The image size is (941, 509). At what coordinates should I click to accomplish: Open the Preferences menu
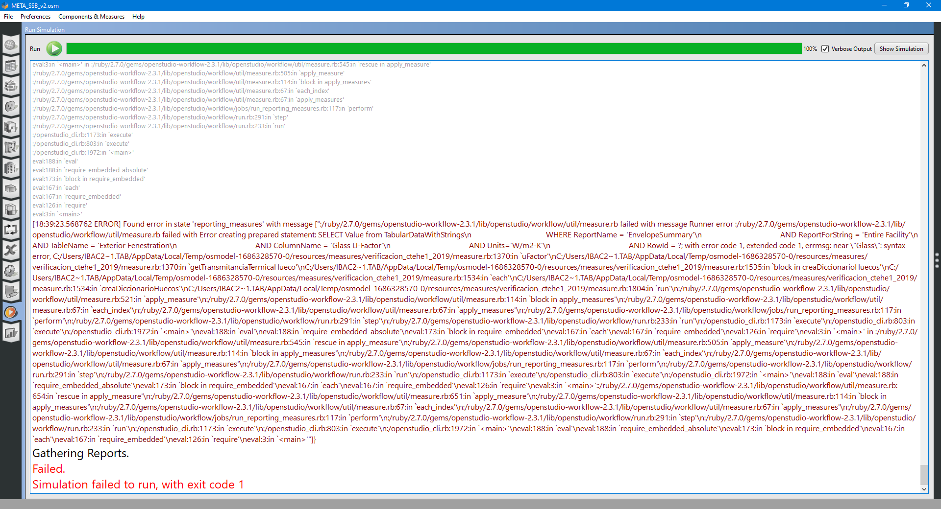[35, 16]
